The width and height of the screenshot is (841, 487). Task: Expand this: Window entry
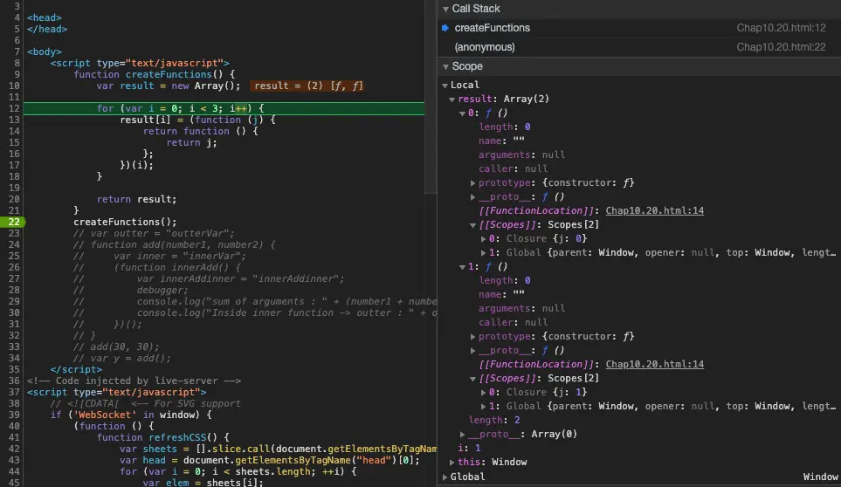(x=452, y=463)
